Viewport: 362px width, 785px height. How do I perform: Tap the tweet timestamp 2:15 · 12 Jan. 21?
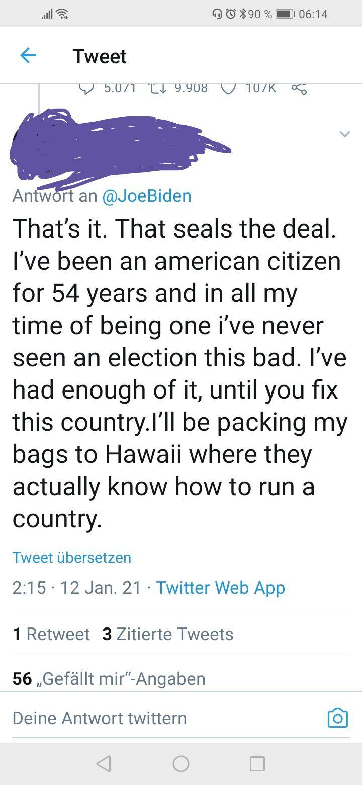pos(77,587)
